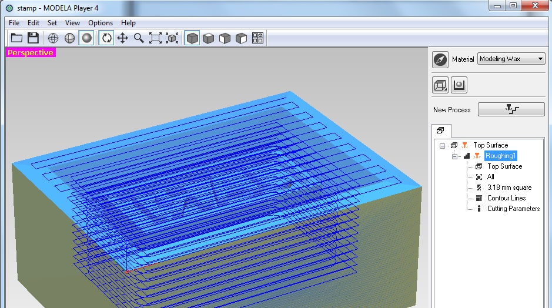Select the Roughing1 process

501,156
